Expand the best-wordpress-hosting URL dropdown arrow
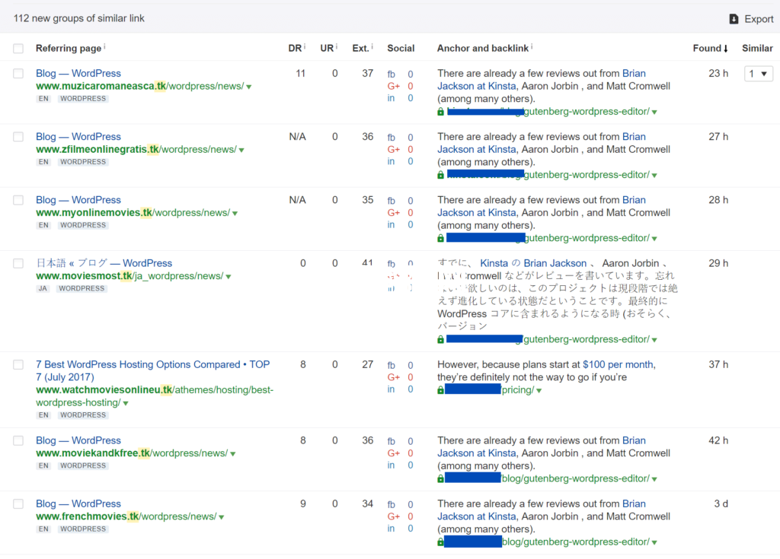 [126, 404]
